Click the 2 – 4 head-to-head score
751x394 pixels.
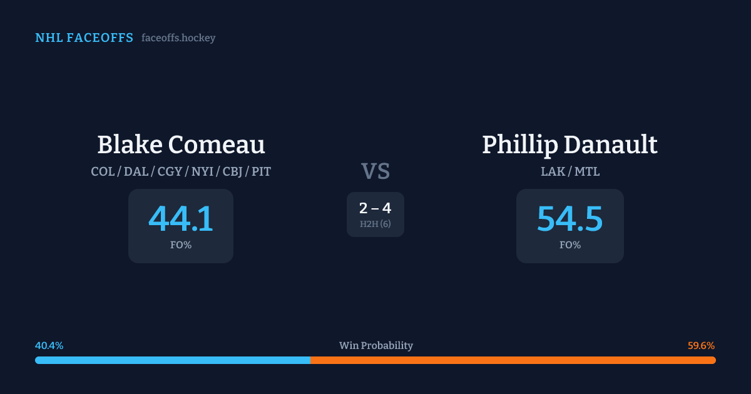(x=375, y=208)
